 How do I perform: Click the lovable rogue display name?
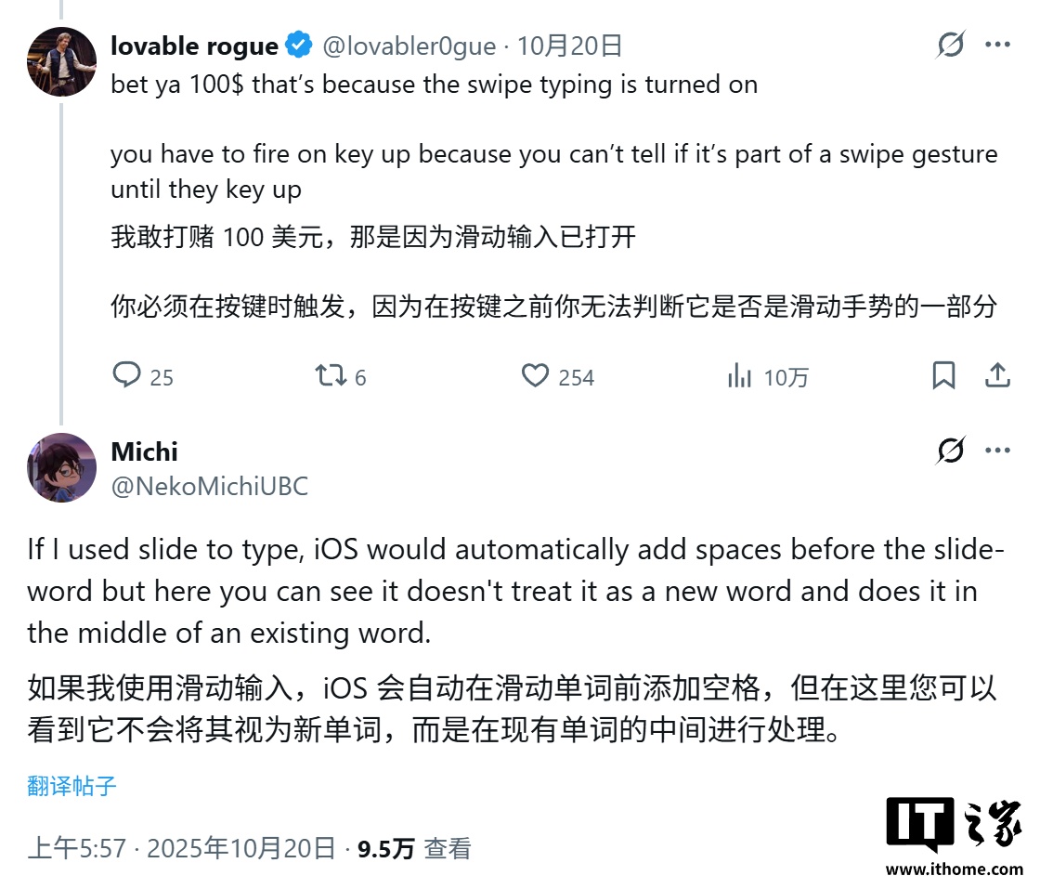(194, 46)
